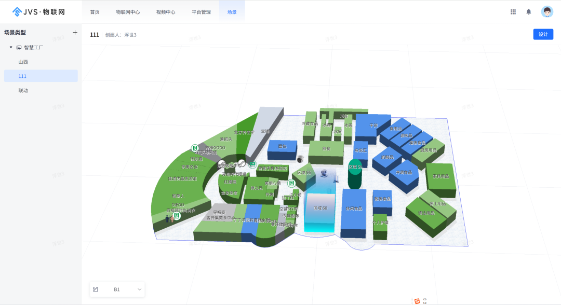Open 视频中心 menu

166,12
